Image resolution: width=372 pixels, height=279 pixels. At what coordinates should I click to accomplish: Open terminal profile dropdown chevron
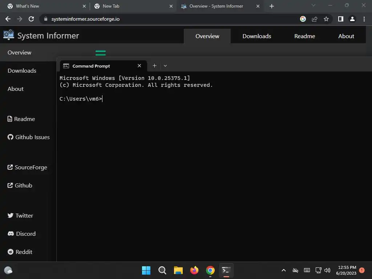pyautogui.click(x=165, y=66)
